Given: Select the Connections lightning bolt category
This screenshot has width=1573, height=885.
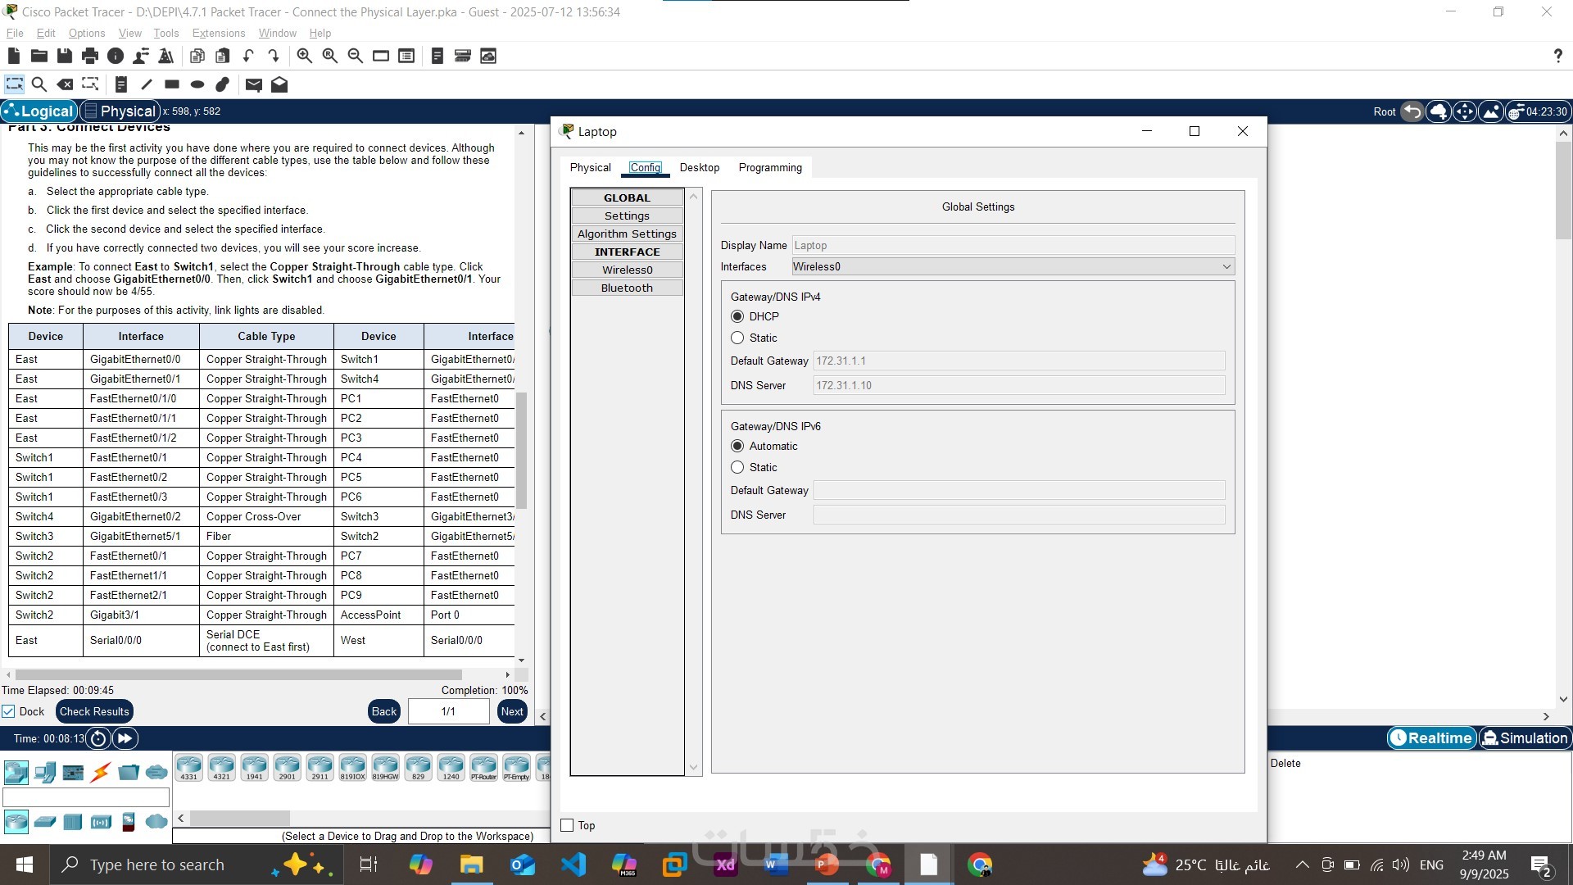Looking at the screenshot, I should click(101, 772).
